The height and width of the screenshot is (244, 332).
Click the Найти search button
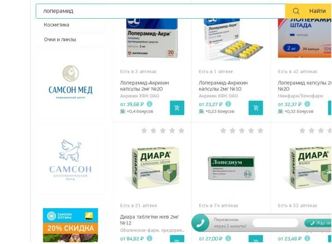(x=308, y=11)
